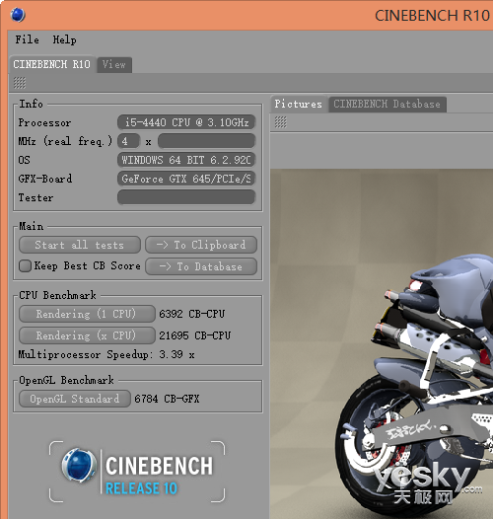Click the CINEBENCH app icon in title bar

coord(18,15)
